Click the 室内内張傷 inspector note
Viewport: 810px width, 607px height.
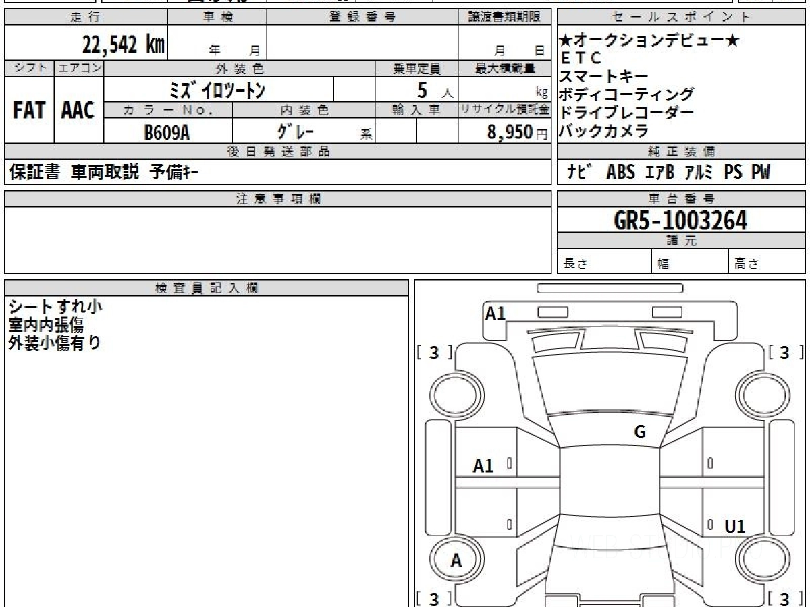point(46,325)
